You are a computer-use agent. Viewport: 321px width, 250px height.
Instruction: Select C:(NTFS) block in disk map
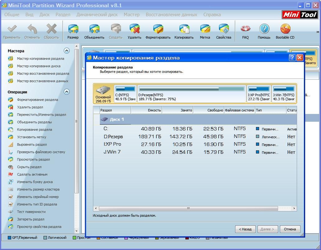click(x=125, y=94)
